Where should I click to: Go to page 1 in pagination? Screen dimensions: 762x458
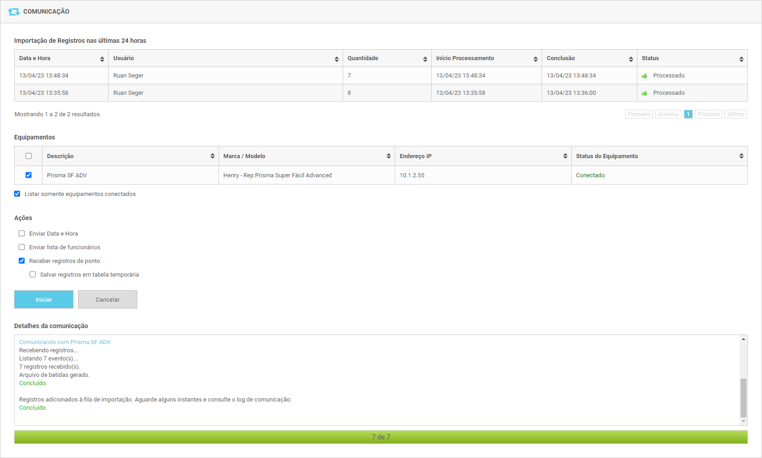688,114
